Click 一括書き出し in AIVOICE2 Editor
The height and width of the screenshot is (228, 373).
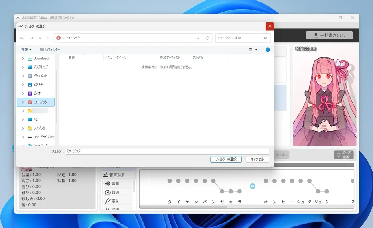coord(329,35)
